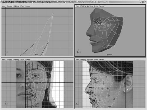Click the 'persp' viewport label
This screenshot has width=147, height=110.
[109, 55]
